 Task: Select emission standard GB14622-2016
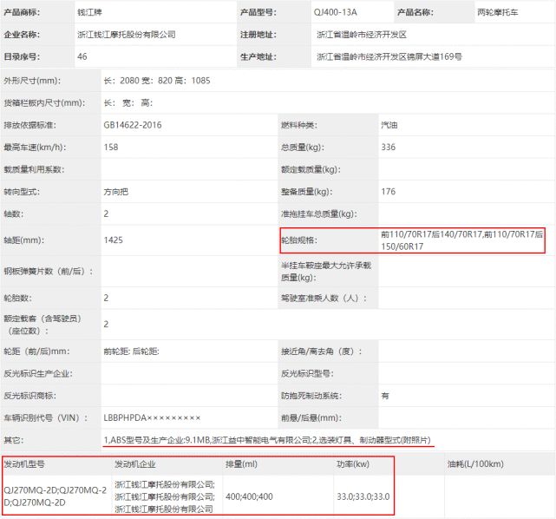pyautogui.click(x=133, y=125)
